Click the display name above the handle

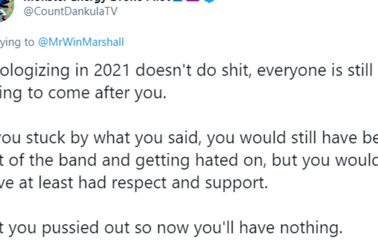[x=94, y=2]
